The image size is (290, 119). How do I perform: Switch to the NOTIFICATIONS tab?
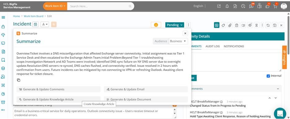click(x=234, y=46)
